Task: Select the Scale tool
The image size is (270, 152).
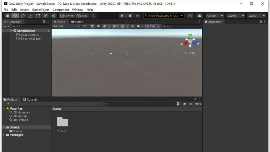Action: pyautogui.click(x=30, y=16)
